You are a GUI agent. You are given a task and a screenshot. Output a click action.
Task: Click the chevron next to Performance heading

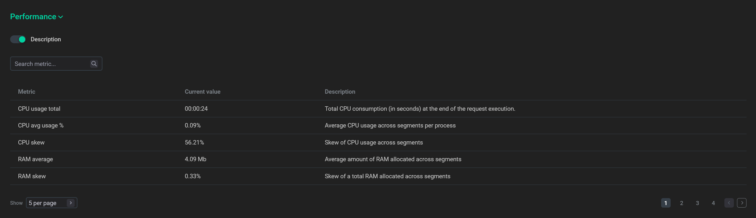point(61,17)
